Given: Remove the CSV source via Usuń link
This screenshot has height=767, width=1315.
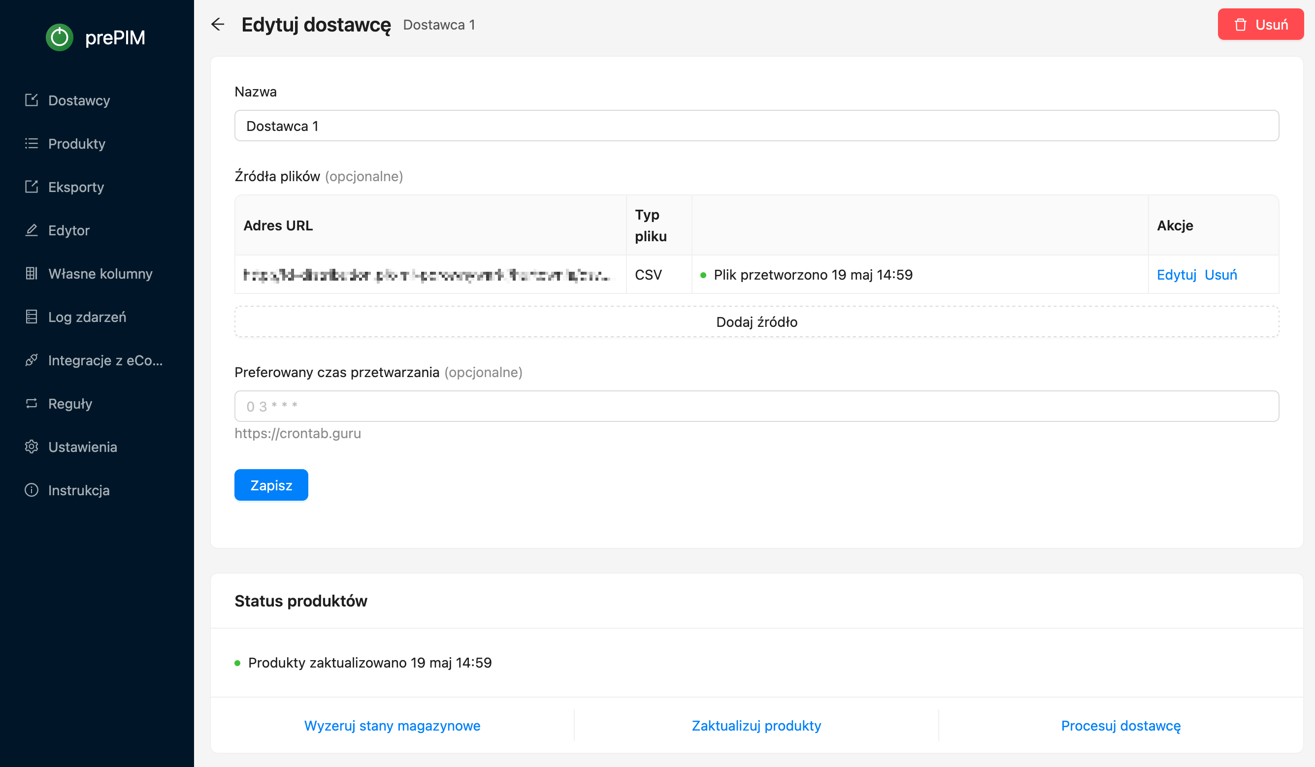Looking at the screenshot, I should tap(1220, 275).
